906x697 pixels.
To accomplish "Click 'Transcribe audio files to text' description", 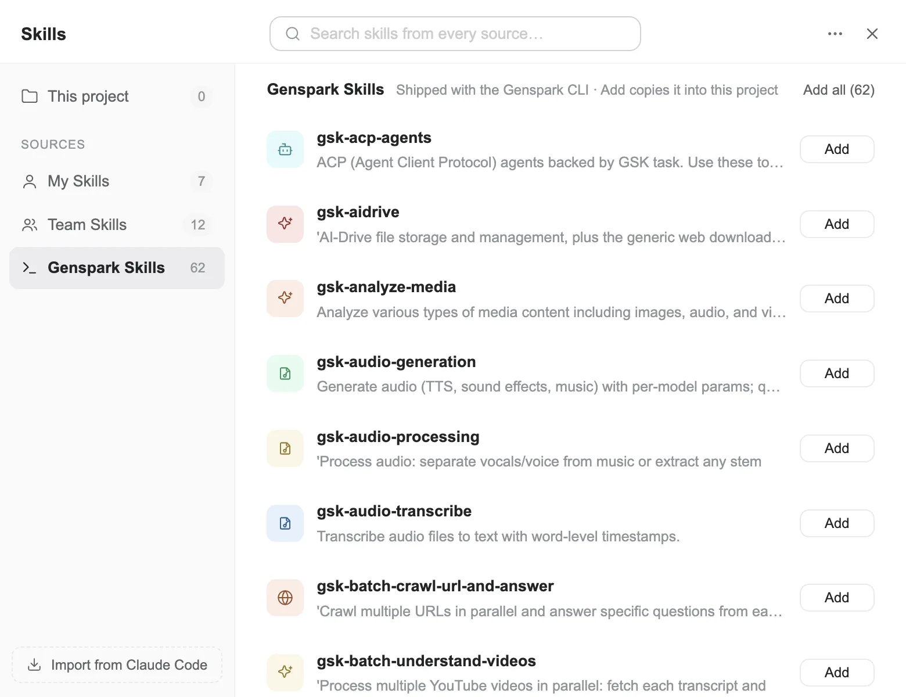I will pyautogui.click(x=498, y=536).
